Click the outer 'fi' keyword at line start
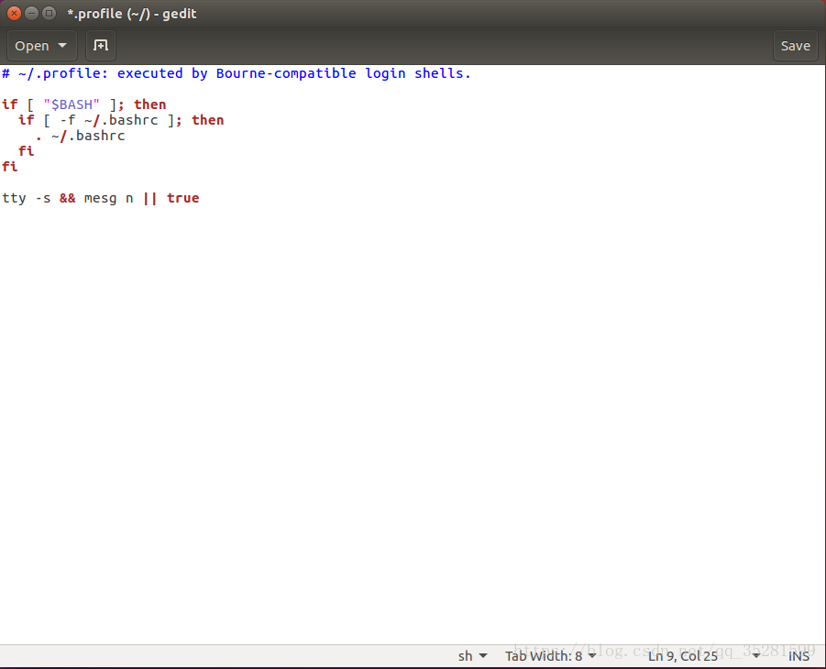The image size is (826, 669). 9,167
